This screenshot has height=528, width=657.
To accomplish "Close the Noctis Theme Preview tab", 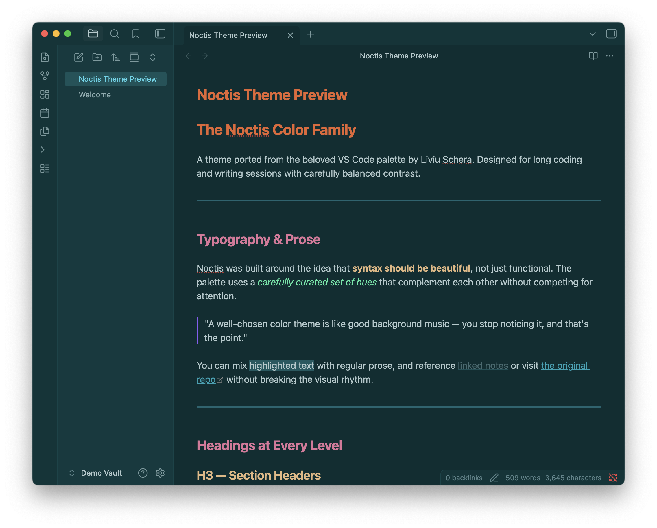I will coord(290,35).
